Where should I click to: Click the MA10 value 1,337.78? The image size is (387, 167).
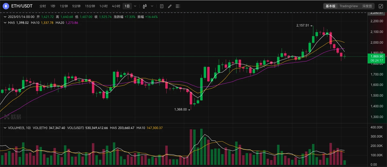pos(47,23)
